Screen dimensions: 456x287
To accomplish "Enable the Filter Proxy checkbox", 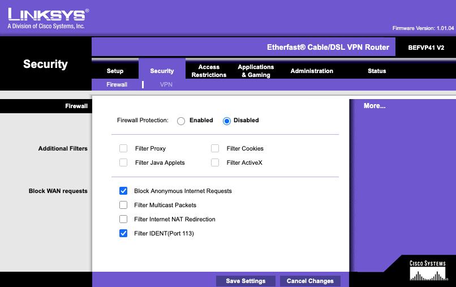I will click(x=123, y=148).
